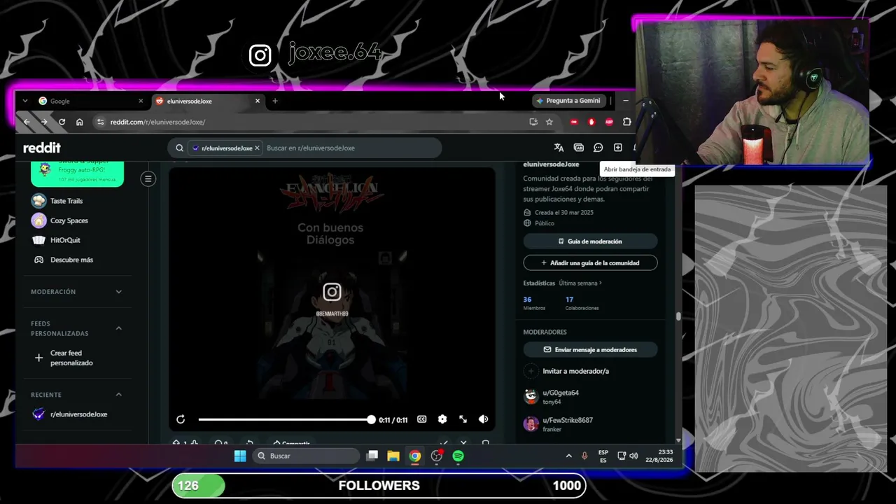Screen dimensions: 896x504
Task: Click the Chrome home button
Action: click(79, 122)
